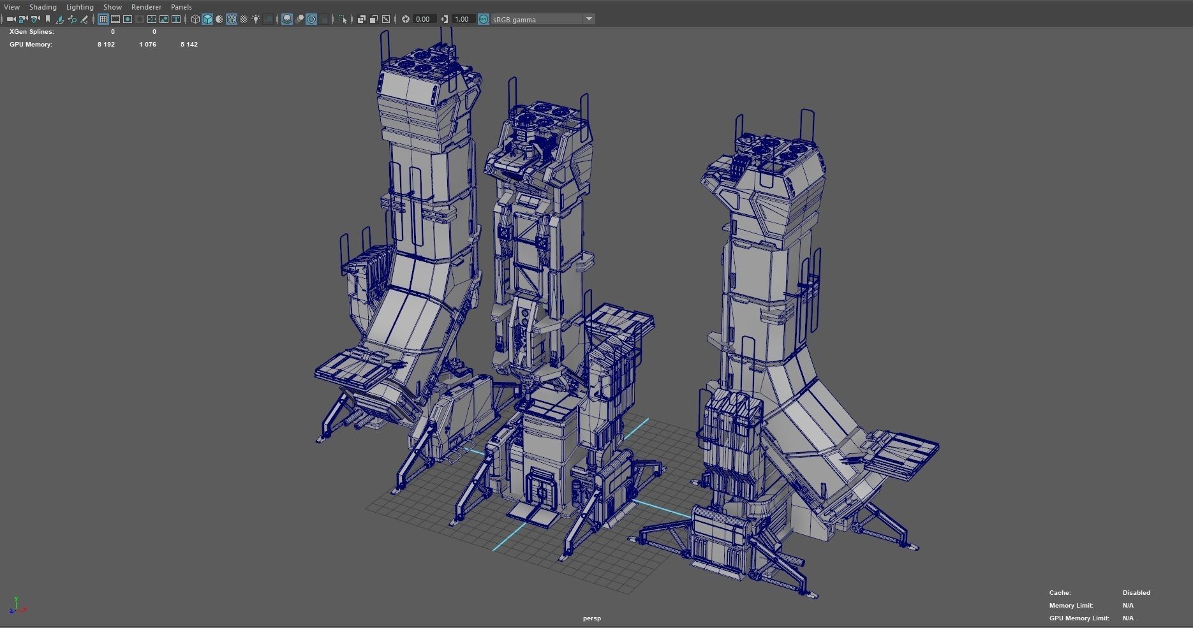Toggle the viewport Grid display
Screen dimensions: 1193x628
(103, 19)
